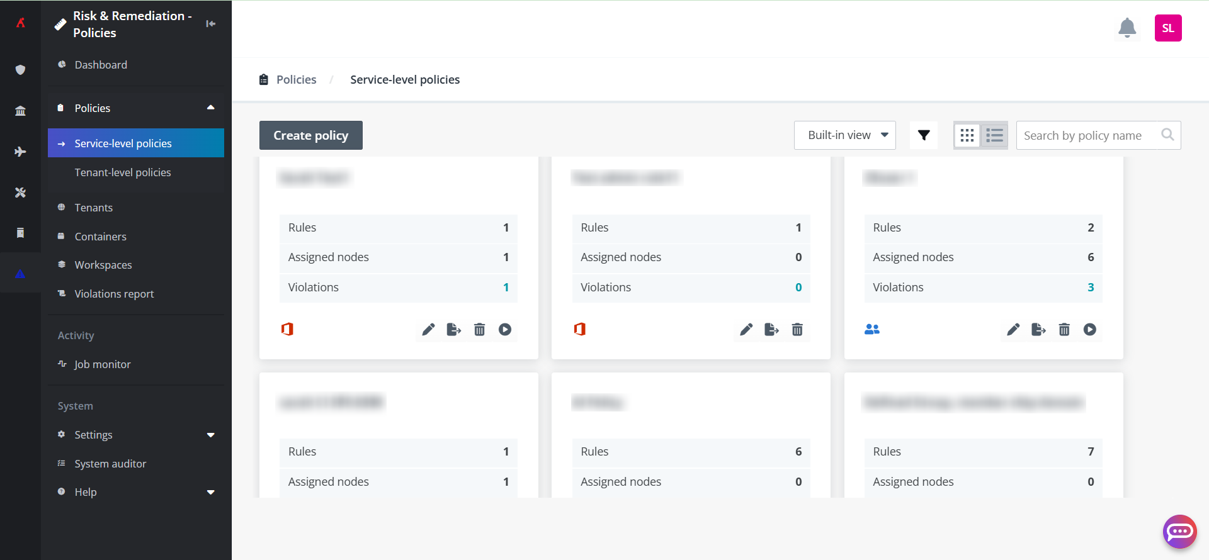Click the red app logo at top left
The image size is (1209, 560).
click(x=21, y=23)
